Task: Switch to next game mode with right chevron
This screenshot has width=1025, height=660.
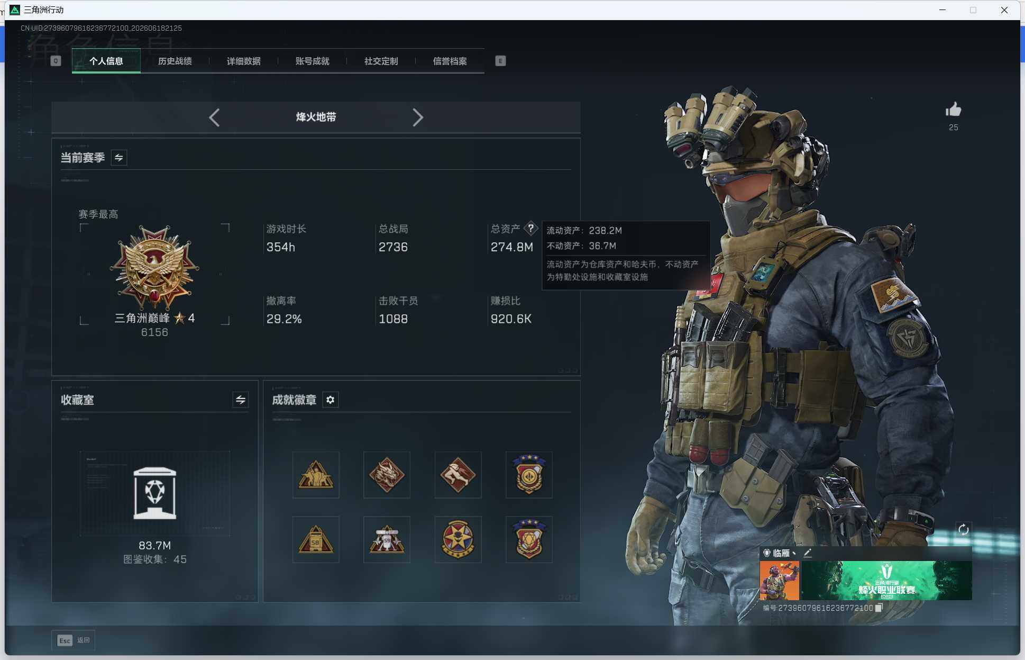Action: tap(418, 117)
